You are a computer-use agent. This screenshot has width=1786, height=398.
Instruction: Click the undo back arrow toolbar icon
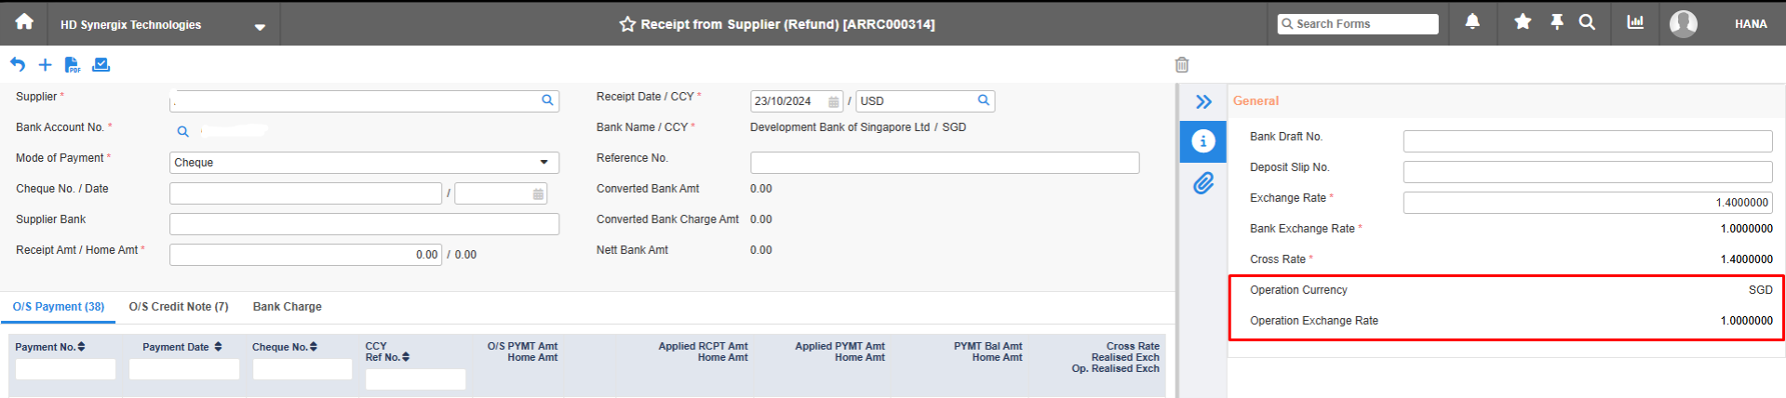click(18, 64)
